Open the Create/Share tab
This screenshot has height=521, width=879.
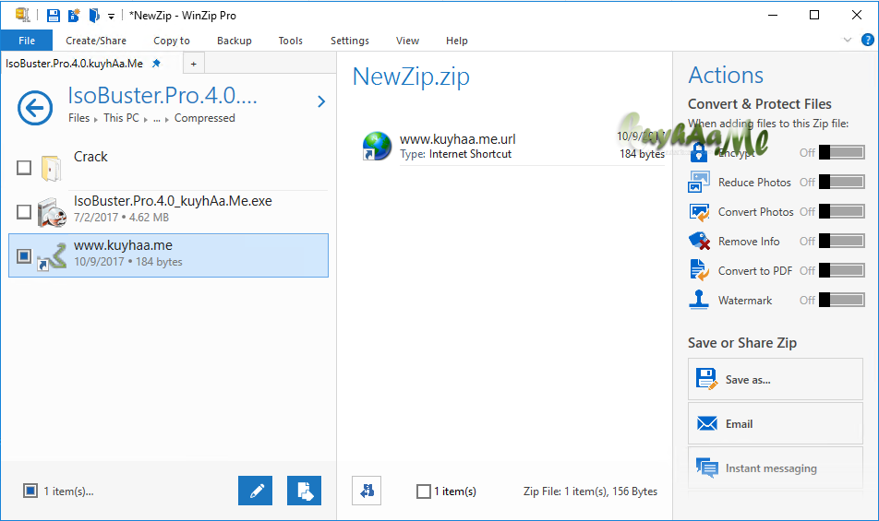[x=96, y=41]
